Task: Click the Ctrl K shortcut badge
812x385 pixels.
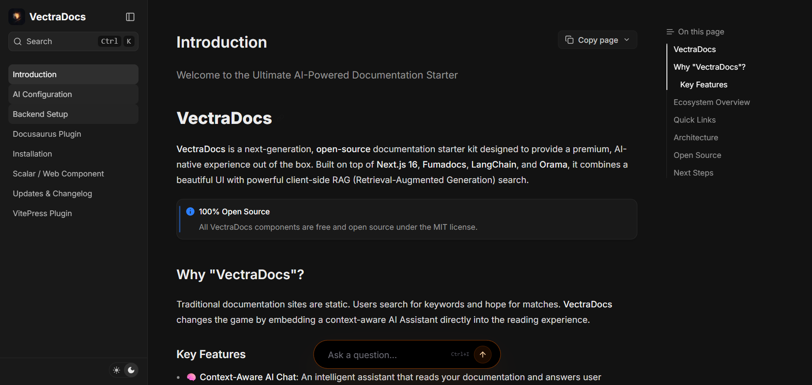Action: [116, 41]
